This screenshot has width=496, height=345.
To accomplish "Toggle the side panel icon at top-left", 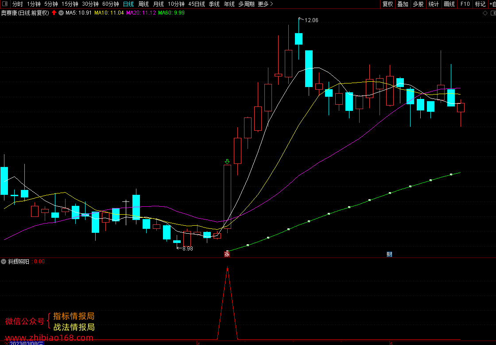I will click(x=5, y=4).
